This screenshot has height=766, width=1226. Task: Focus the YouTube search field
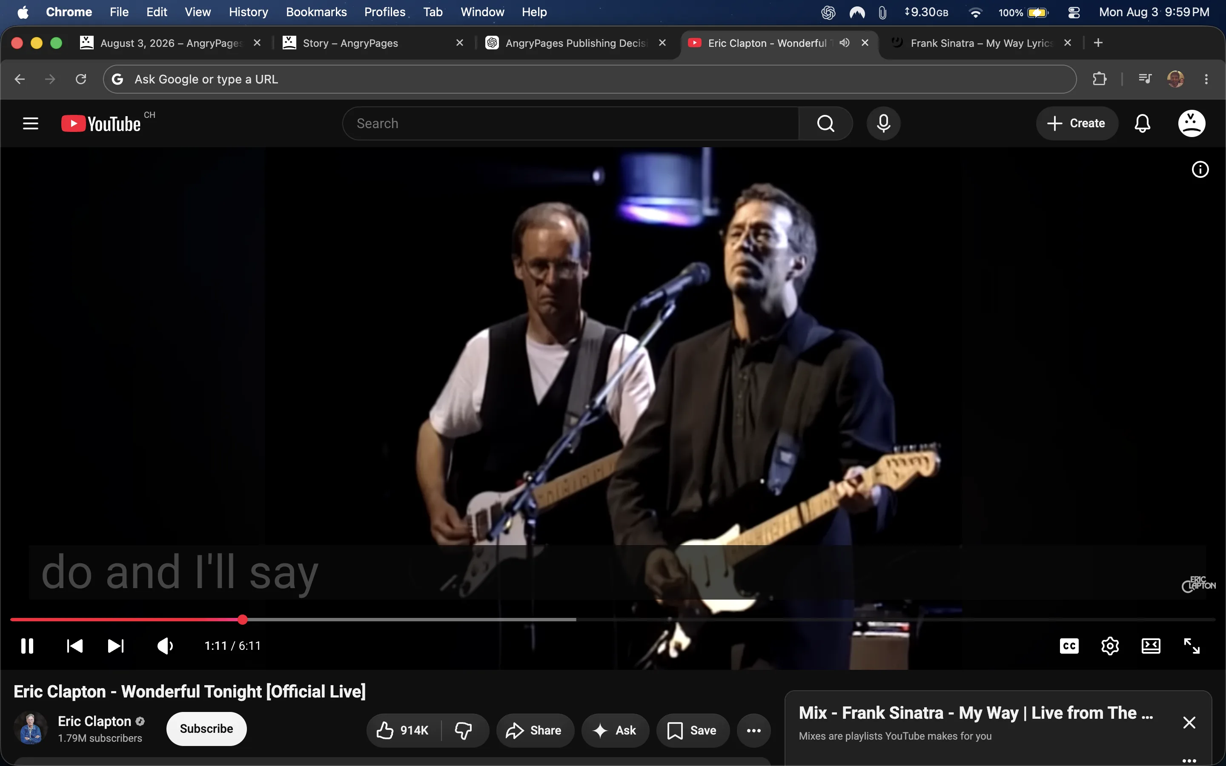pos(570,123)
